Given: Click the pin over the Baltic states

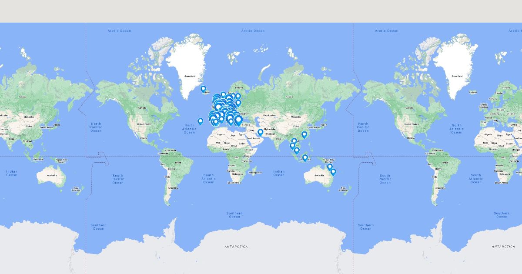Looking at the screenshot, I should [x=238, y=103].
